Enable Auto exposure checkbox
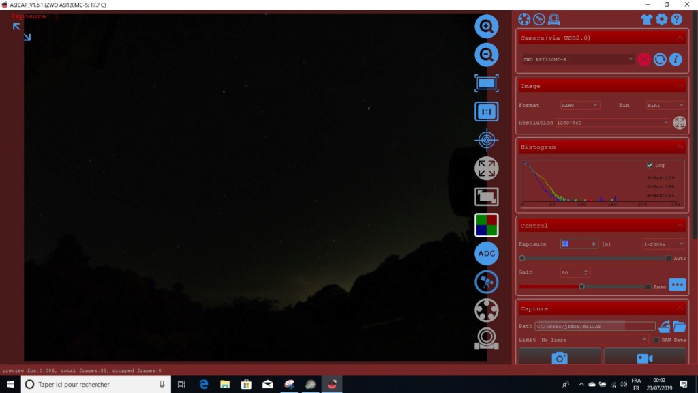The height and width of the screenshot is (393, 698). pyautogui.click(x=668, y=259)
